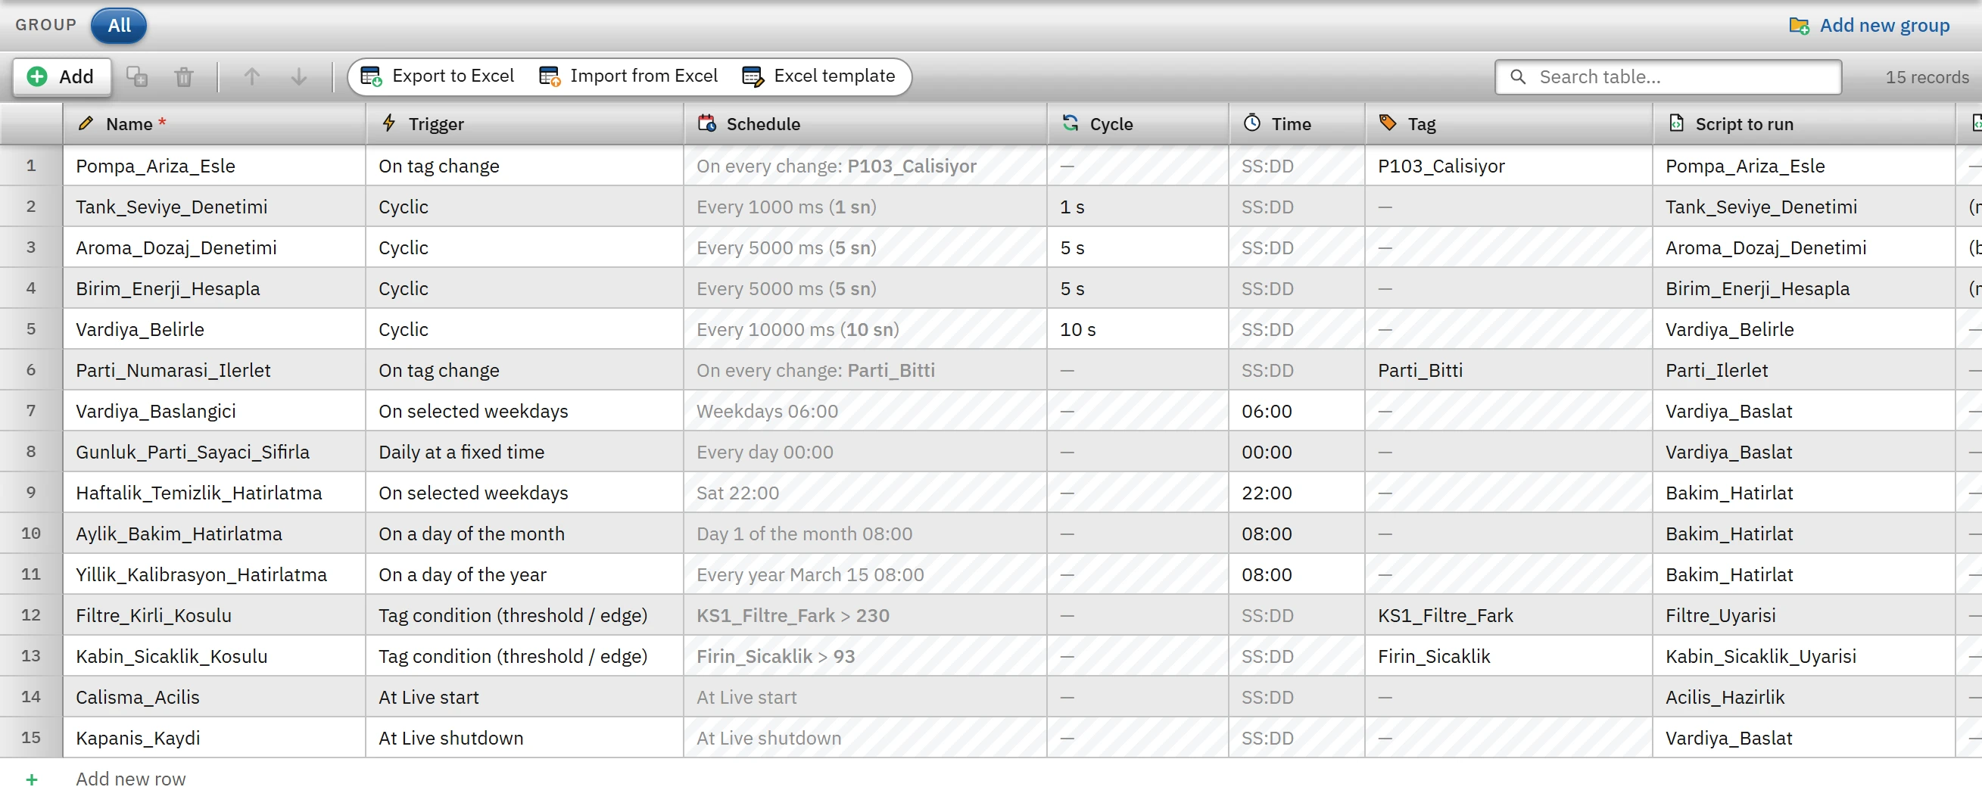Click the 00:00 time cell
The image size is (1982, 787).
(x=1296, y=451)
